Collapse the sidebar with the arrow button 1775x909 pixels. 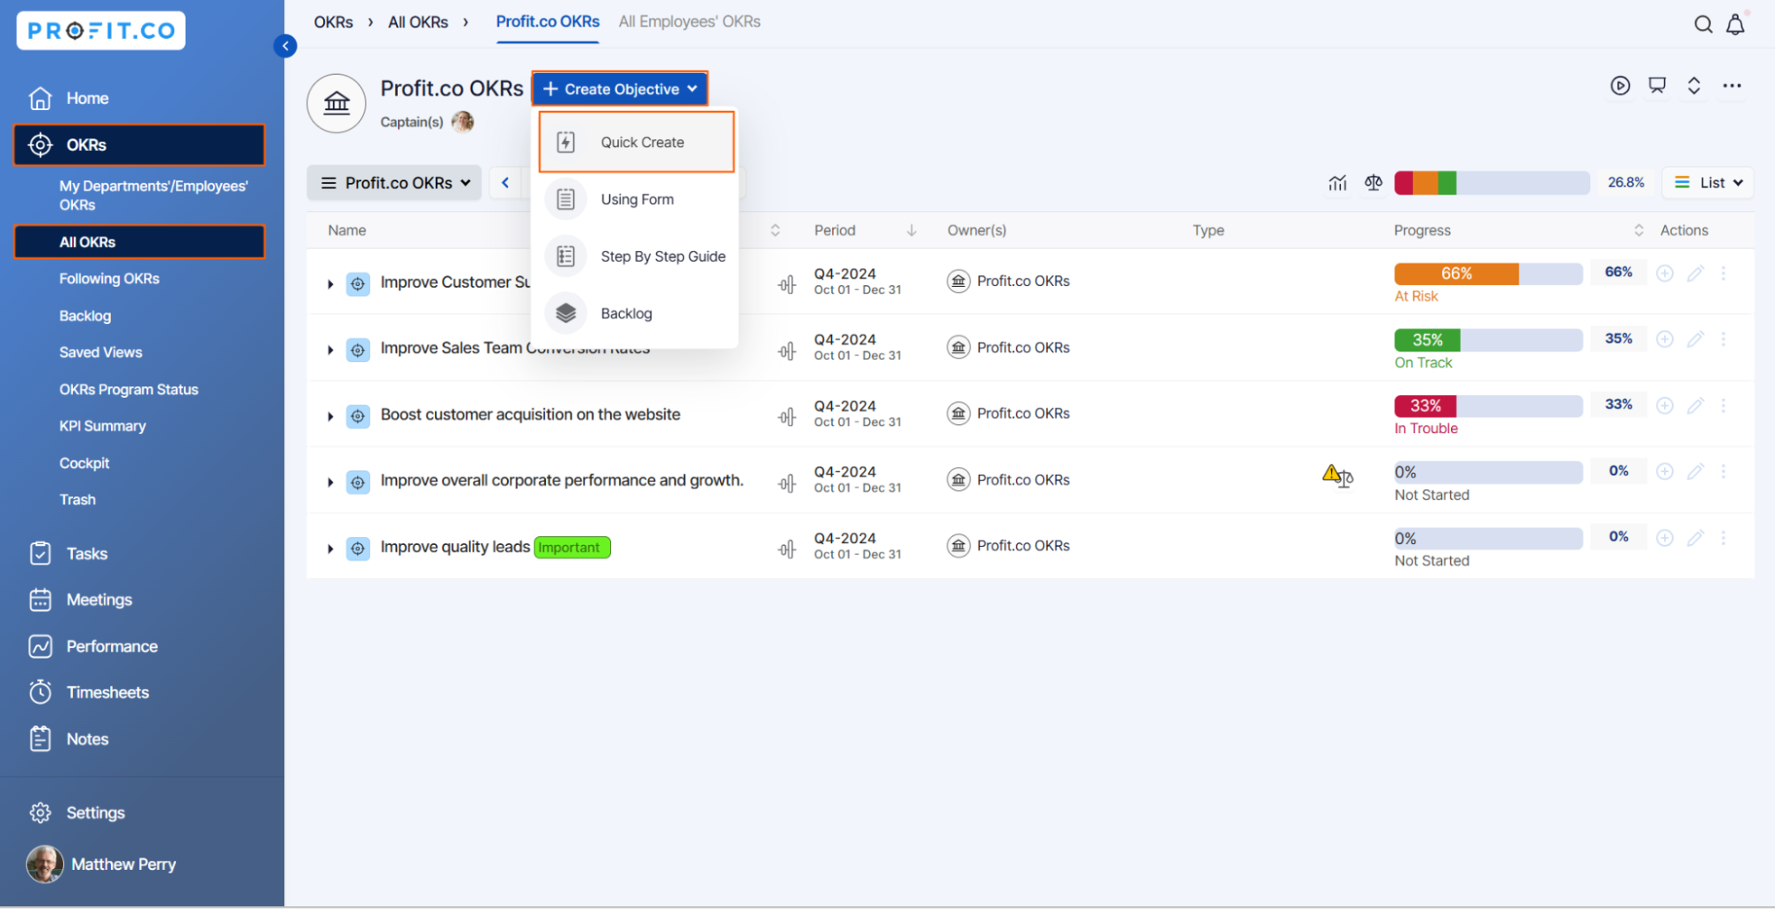tap(285, 46)
